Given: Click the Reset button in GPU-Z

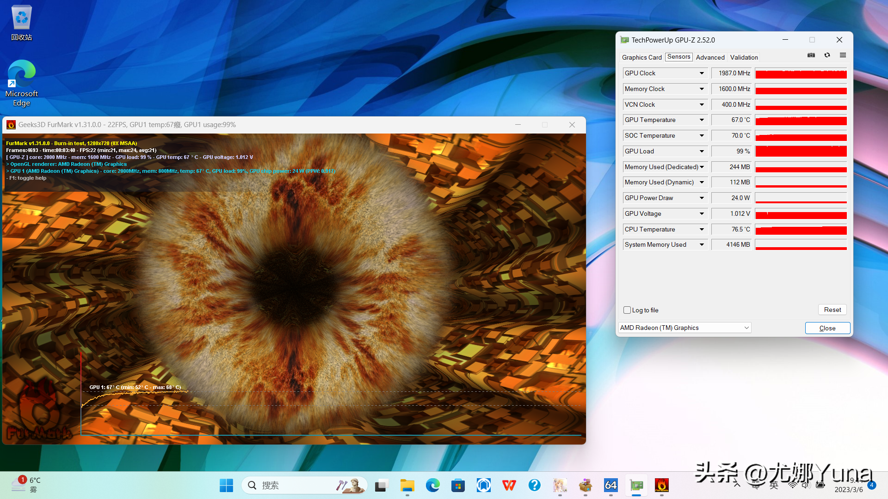Looking at the screenshot, I should click(832, 310).
